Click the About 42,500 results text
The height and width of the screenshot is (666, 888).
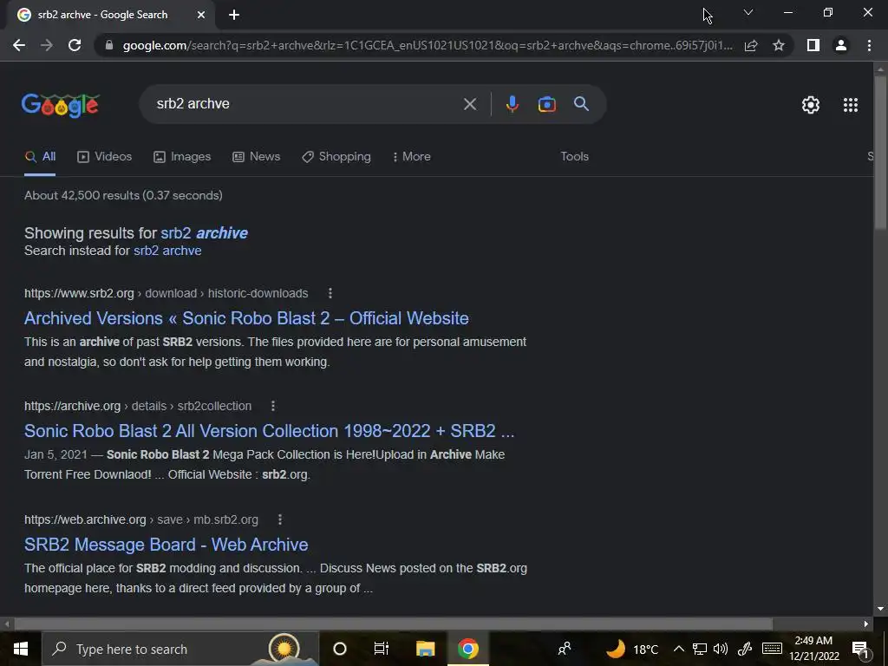click(x=123, y=195)
